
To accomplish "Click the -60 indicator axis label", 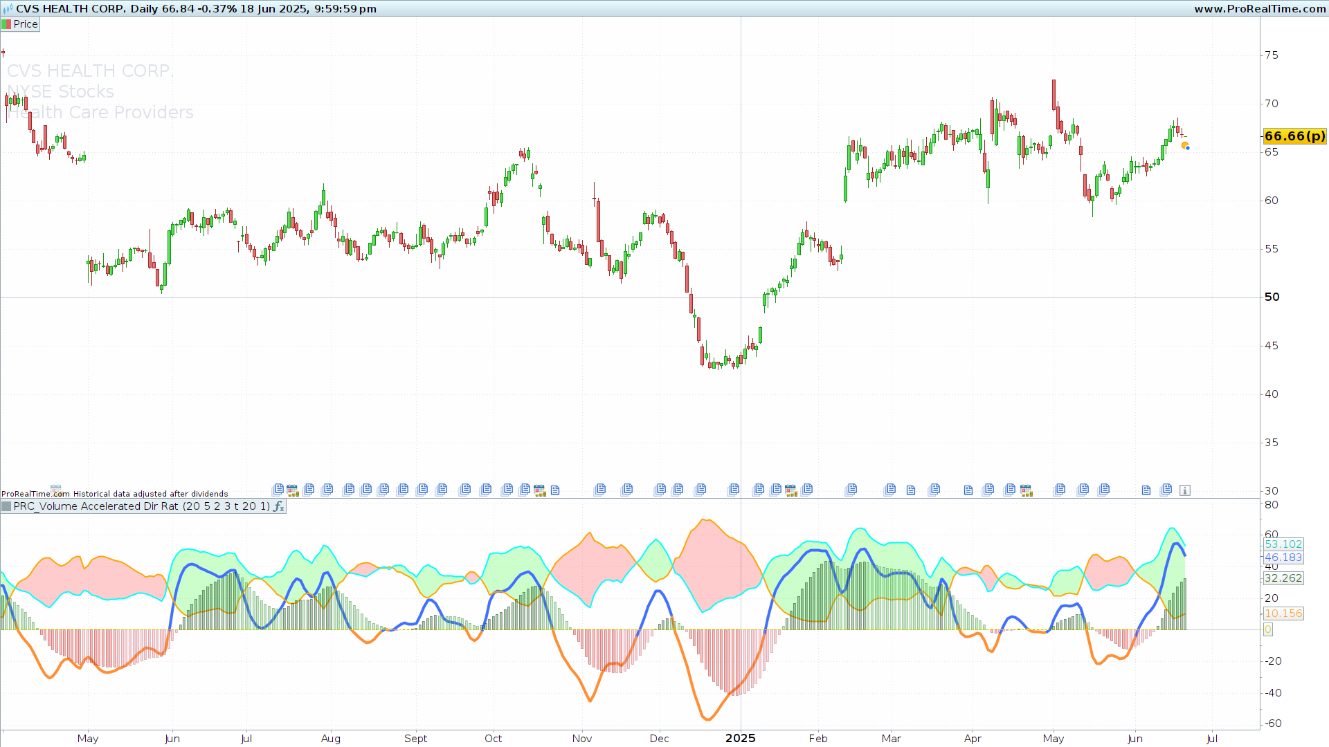I will tap(1273, 723).
